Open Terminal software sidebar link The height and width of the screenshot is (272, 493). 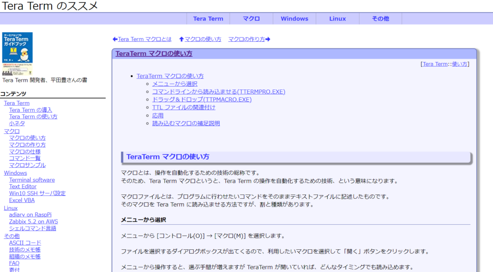coord(32,180)
